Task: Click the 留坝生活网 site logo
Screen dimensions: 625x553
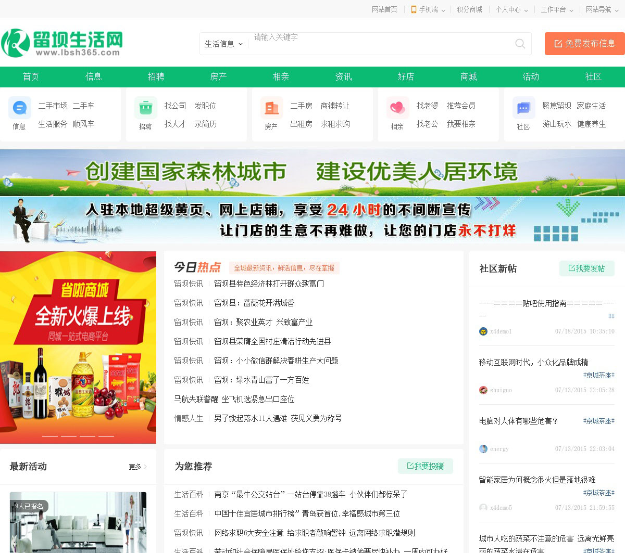Action: tap(62, 43)
